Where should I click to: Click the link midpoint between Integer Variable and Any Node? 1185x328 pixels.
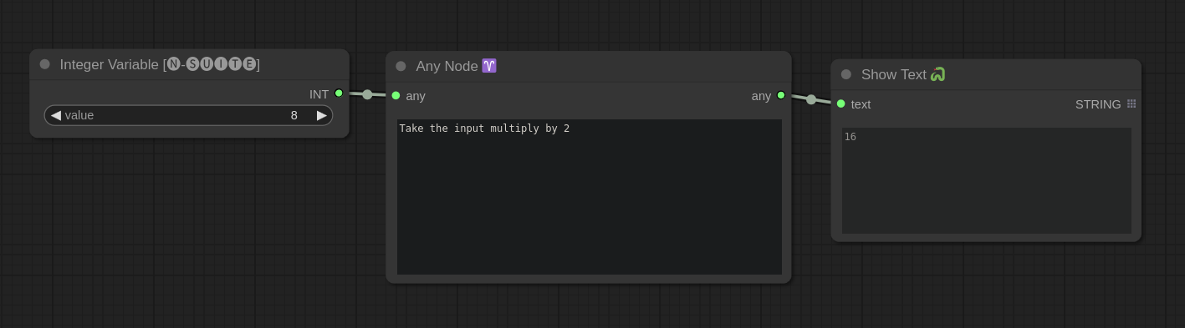(367, 94)
